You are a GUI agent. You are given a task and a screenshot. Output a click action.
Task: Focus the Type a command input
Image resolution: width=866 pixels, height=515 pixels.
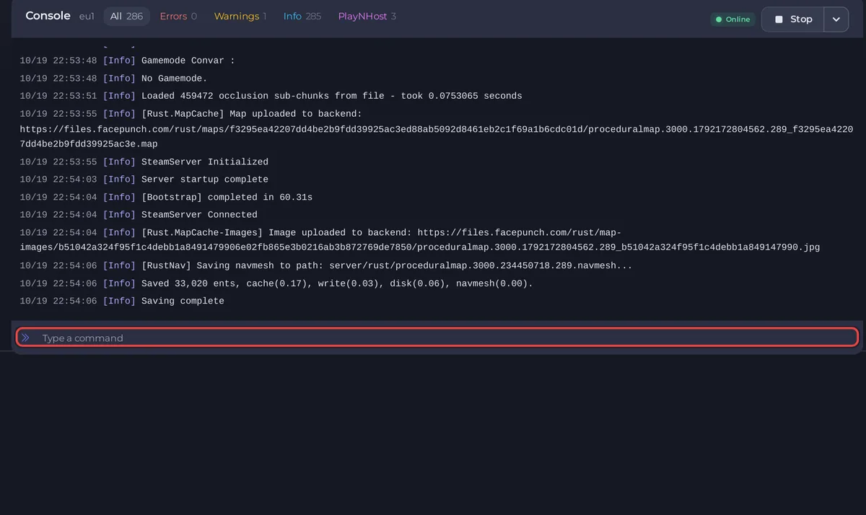point(437,338)
